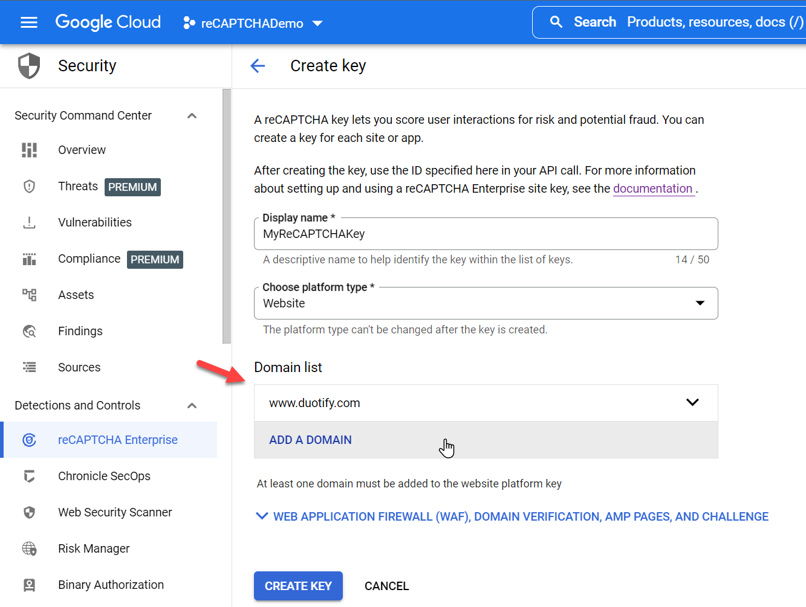Click the Domain list heading

tap(288, 367)
